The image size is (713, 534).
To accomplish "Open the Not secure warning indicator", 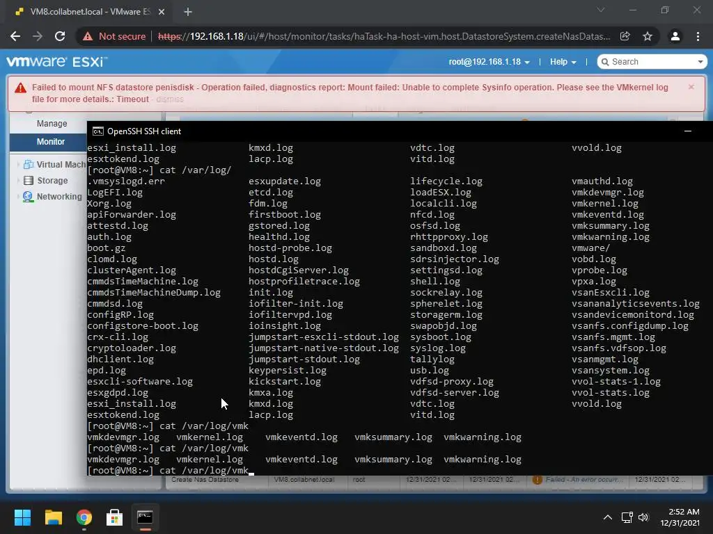I will pos(114,36).
